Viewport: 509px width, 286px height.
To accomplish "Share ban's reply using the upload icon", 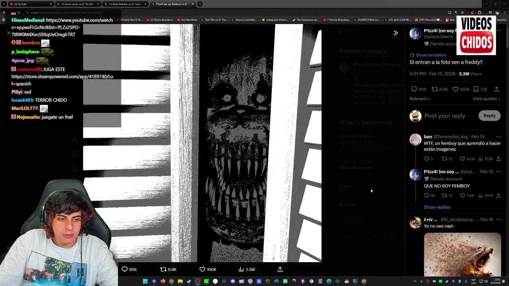I will point(498,159).
